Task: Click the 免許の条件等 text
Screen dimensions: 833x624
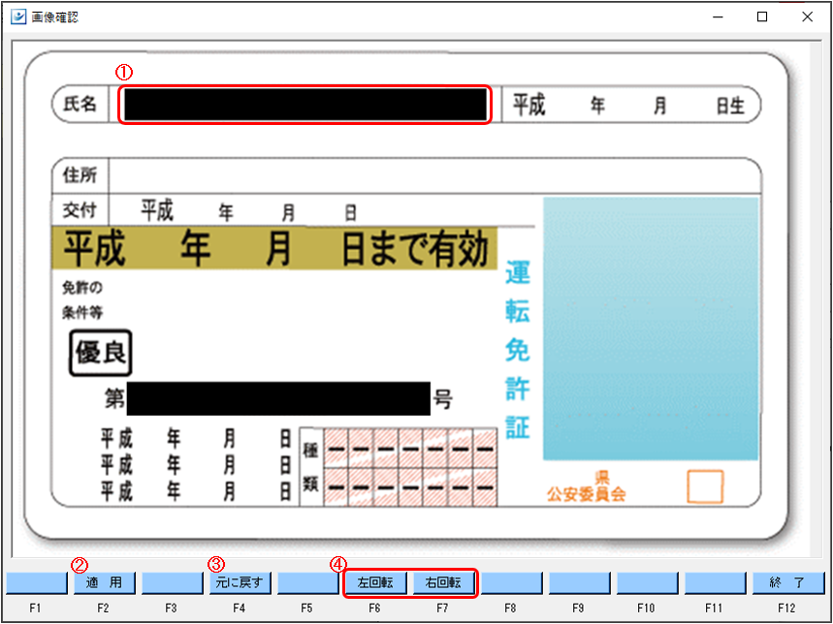Action: click(x=82, y=300)
